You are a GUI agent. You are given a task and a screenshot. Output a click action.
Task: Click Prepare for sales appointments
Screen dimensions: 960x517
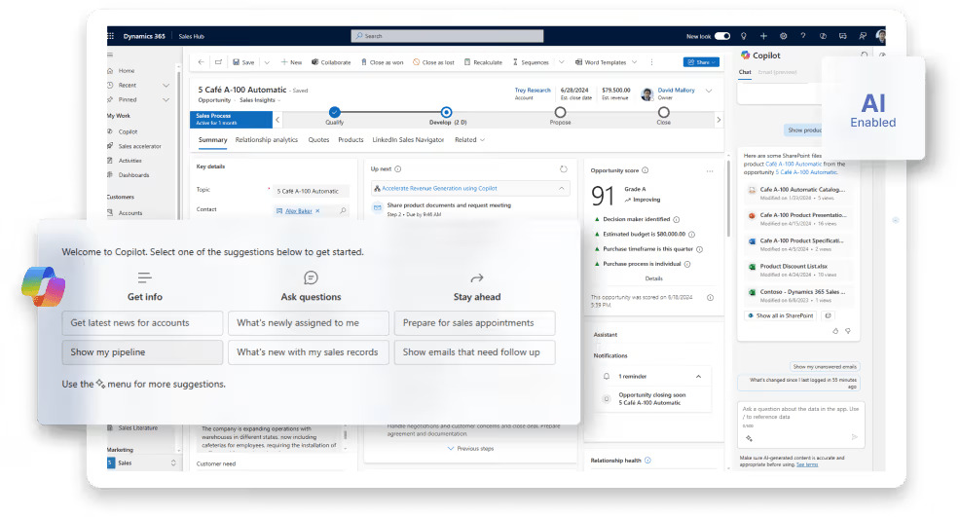pos(474,323)
